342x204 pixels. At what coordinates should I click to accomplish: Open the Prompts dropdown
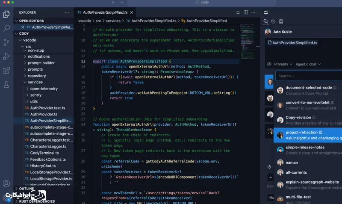point(283,64)
